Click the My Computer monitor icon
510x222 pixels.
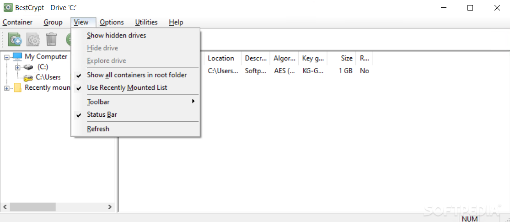(x=17, y=57)
